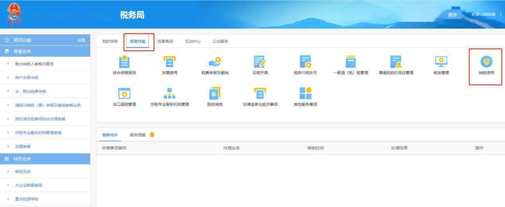Open 出口退税管理 icon
505x207 pixels.
[x=124, y=94]
